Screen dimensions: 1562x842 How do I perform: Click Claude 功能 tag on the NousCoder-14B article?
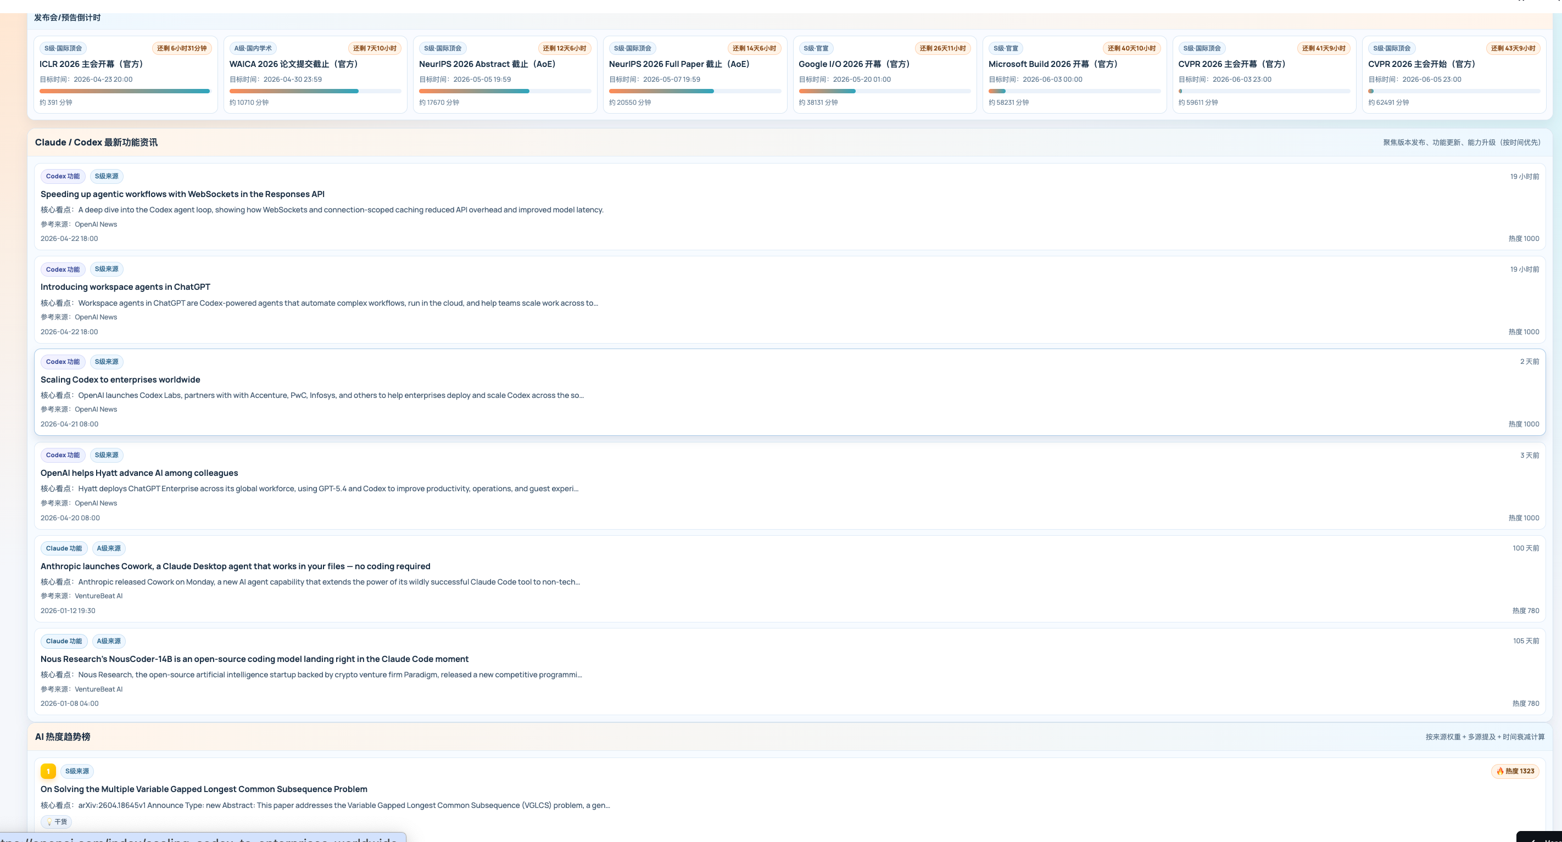click(64, 641)
